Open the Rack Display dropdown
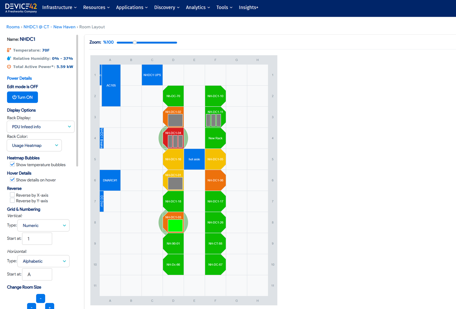The image size is (456, 309). click(x=41, y=127)
